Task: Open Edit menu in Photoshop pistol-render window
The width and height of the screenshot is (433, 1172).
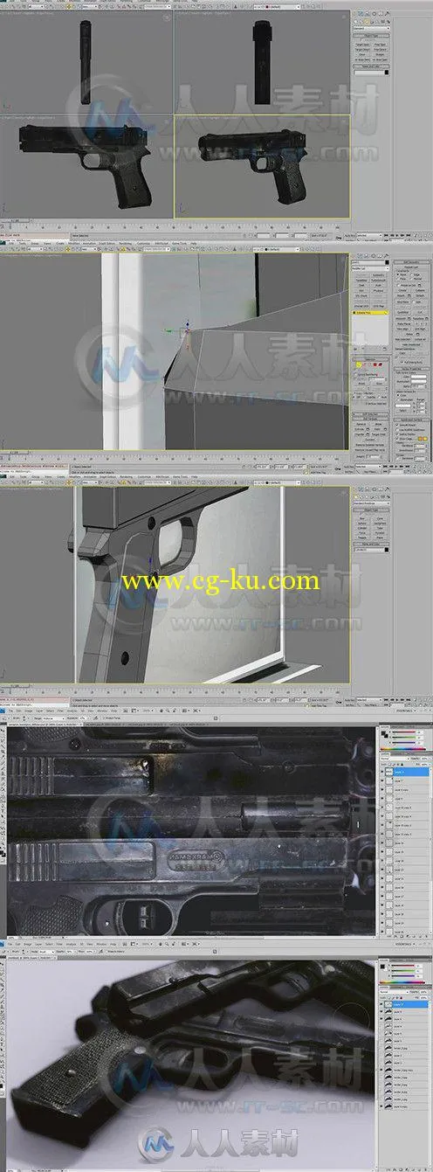Action: click(18, 943)
